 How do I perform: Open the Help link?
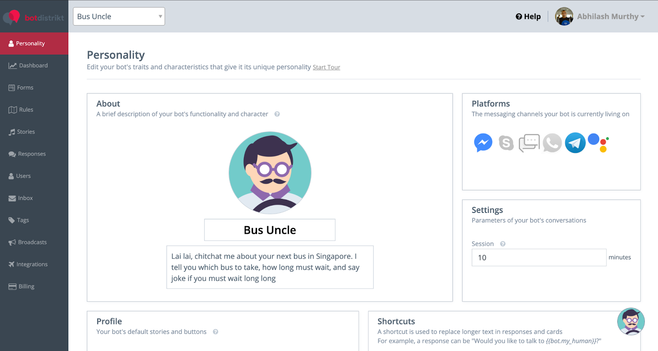(x=528, y=16)
